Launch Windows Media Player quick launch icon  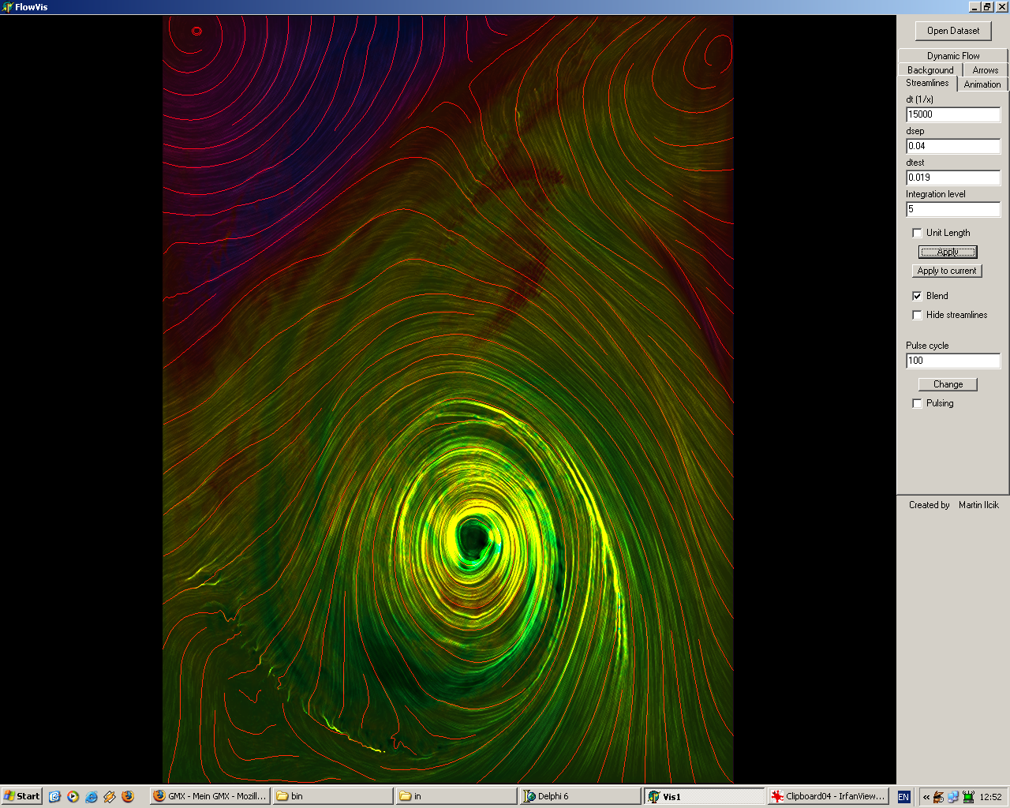(73, 796)
